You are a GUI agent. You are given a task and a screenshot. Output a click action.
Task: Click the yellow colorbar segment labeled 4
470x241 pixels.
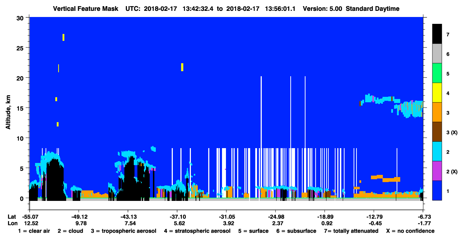click(437, 93)
